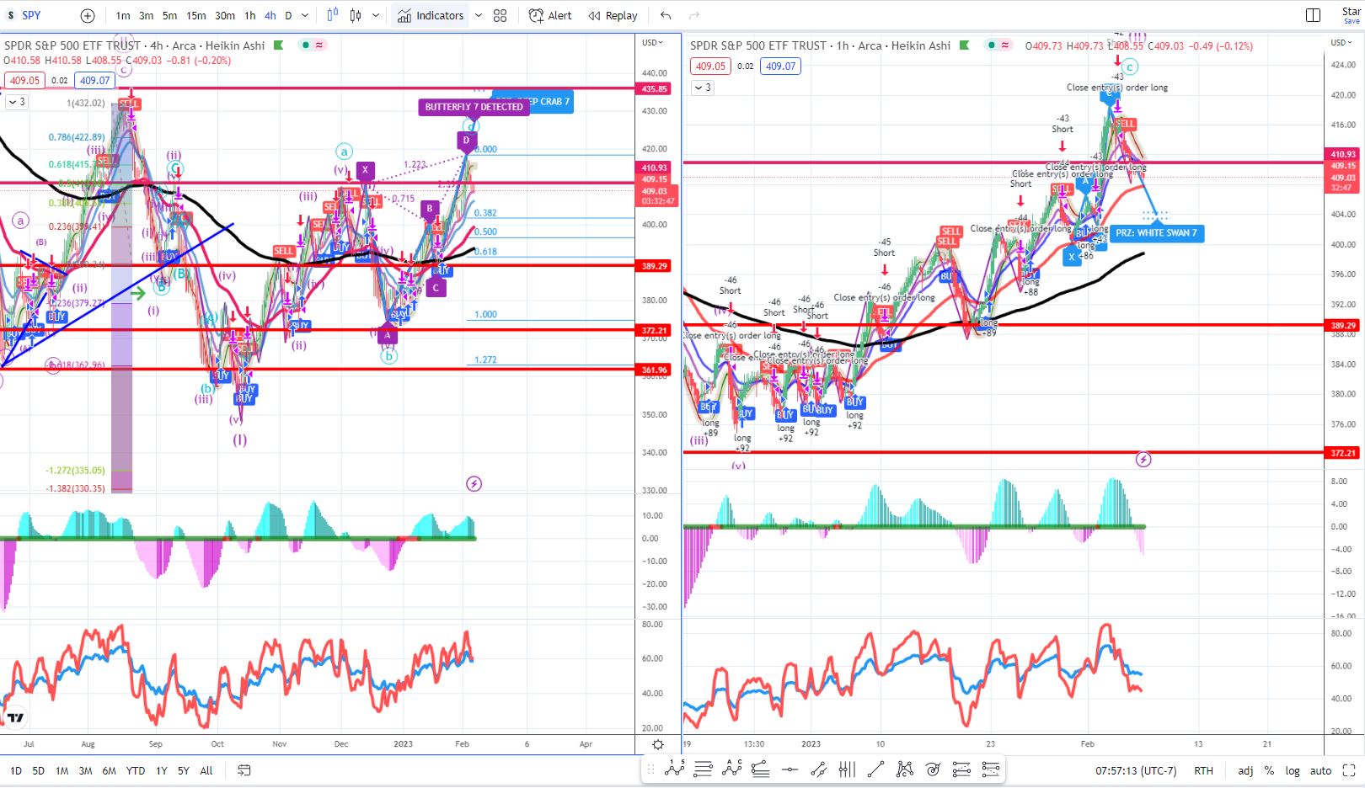Select the YTD date range
The width and height of the screenshot is (1365, 788).
(136, 770)
